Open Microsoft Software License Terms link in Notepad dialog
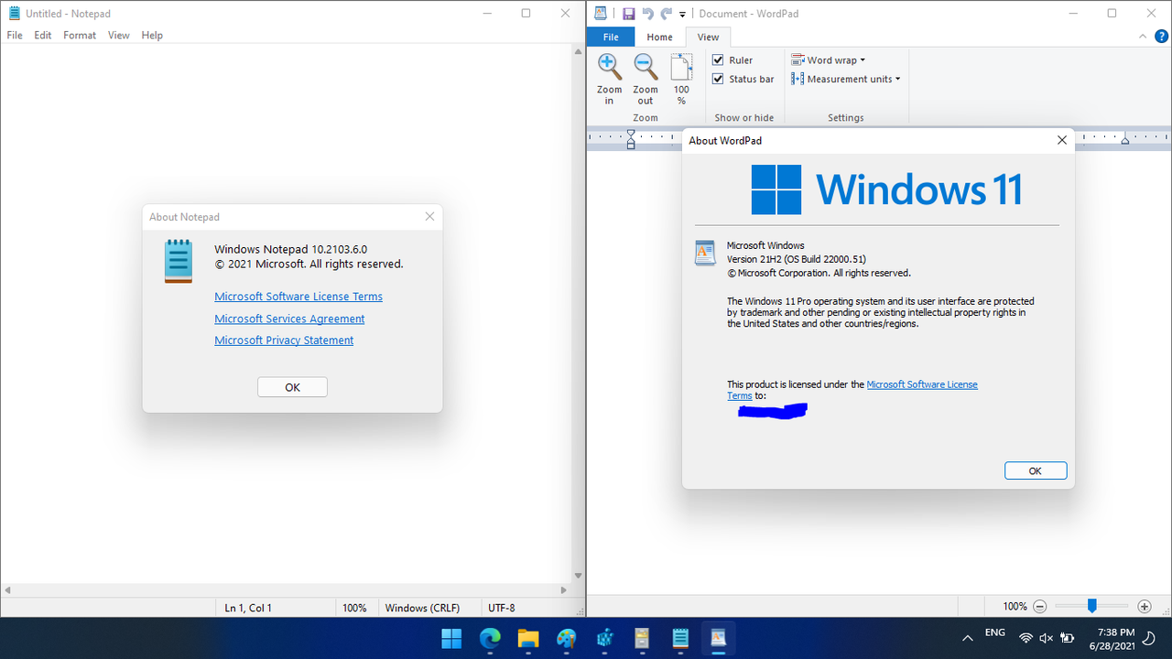The width and height of the screenshot is (1172, 659). coord(298,297)
